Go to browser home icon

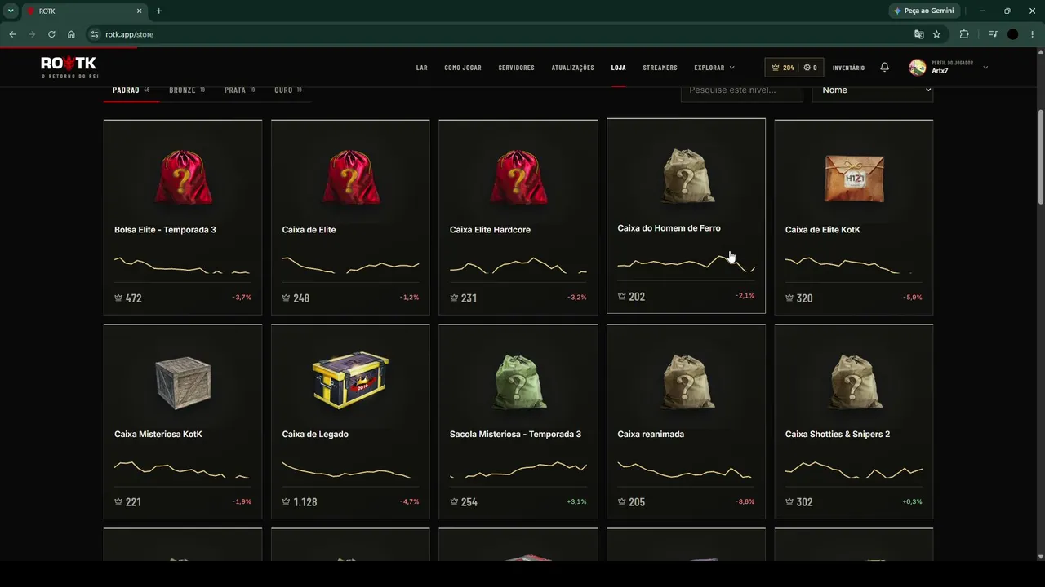pyautogui.click(x=71, y=34)
